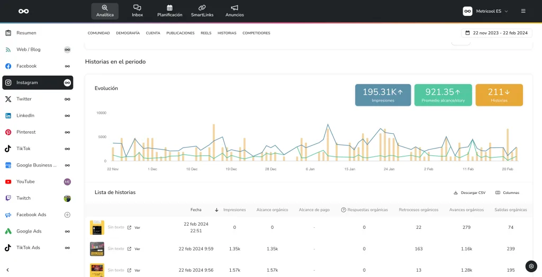Open story thumbnail dated 22:51
Viewport: 542px width, 277px height.
[x=97, y=228]
